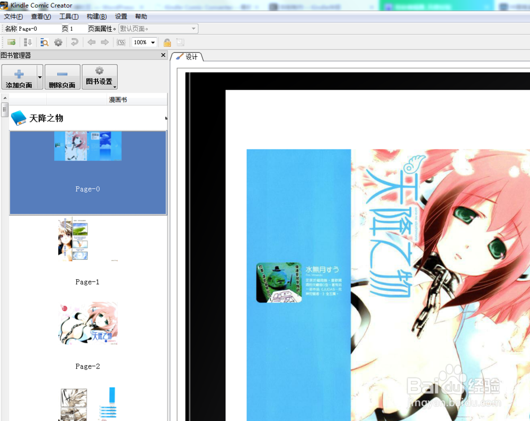Click the faded panel icon after padlock
Image resolution: width=530 pixels, height=421 pixels.
coord(181,42)
